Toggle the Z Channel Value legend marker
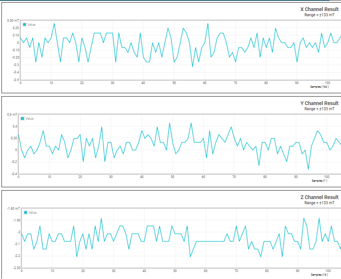Viewport: 341px width, 279px height. point(26,213)
